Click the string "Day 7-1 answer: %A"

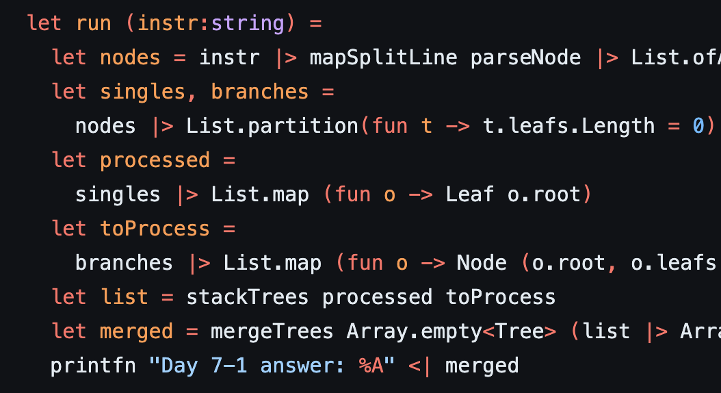[272, 366]
